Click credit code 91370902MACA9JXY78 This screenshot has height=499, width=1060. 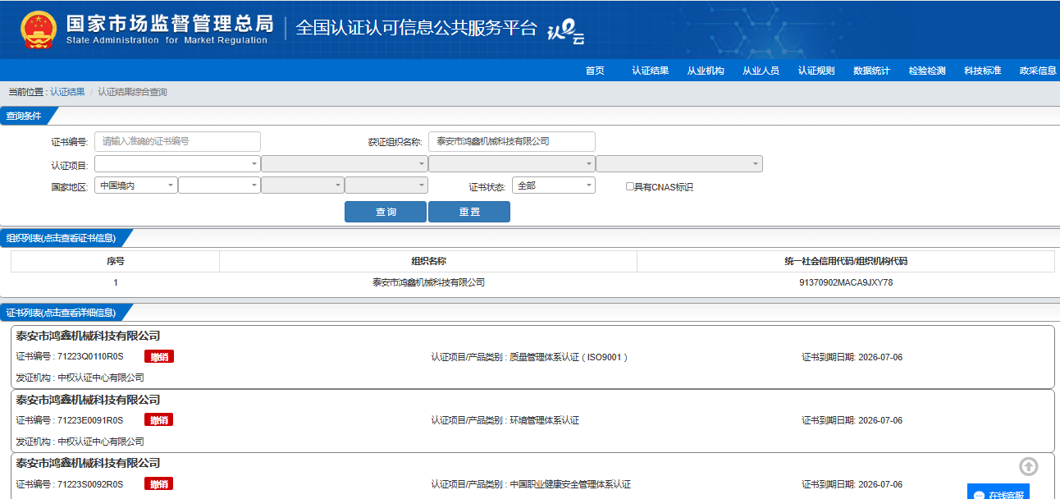coord(846,282)
